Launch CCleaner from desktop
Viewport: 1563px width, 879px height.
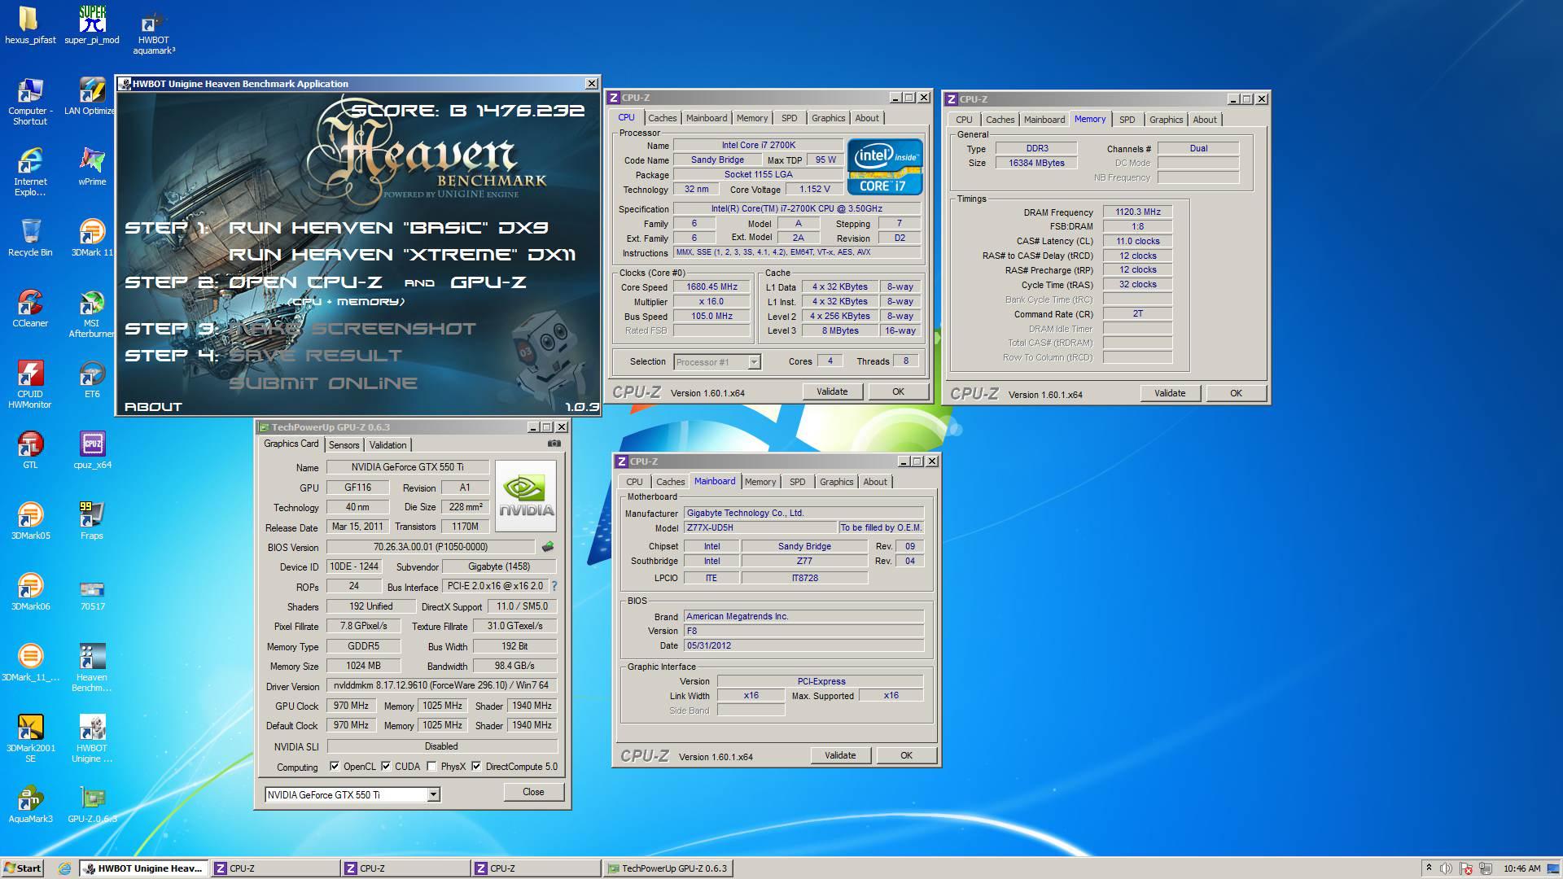point(30,308)
